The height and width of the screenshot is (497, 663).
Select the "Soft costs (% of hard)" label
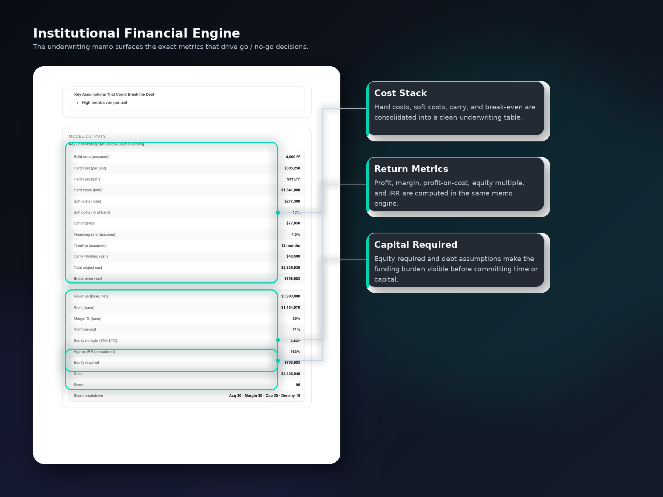pos(92,212)
